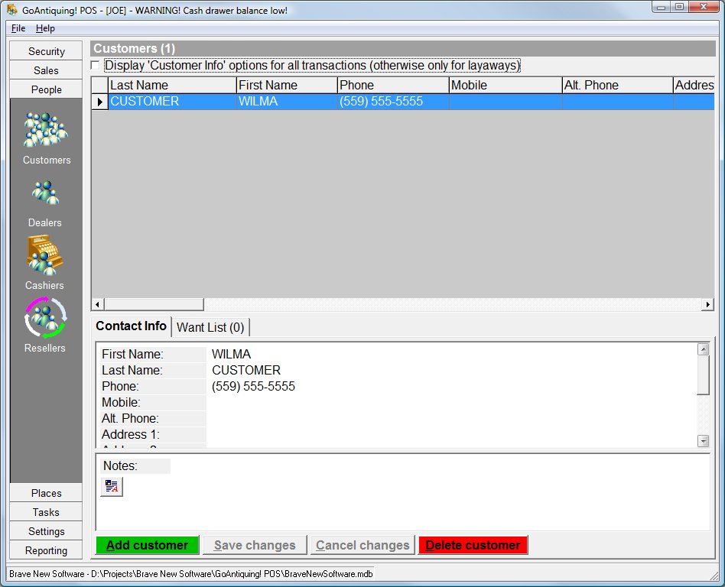Open the Cashiers register icon
The height and width of the screenshot is (587, 725).
tap(45, 255)
